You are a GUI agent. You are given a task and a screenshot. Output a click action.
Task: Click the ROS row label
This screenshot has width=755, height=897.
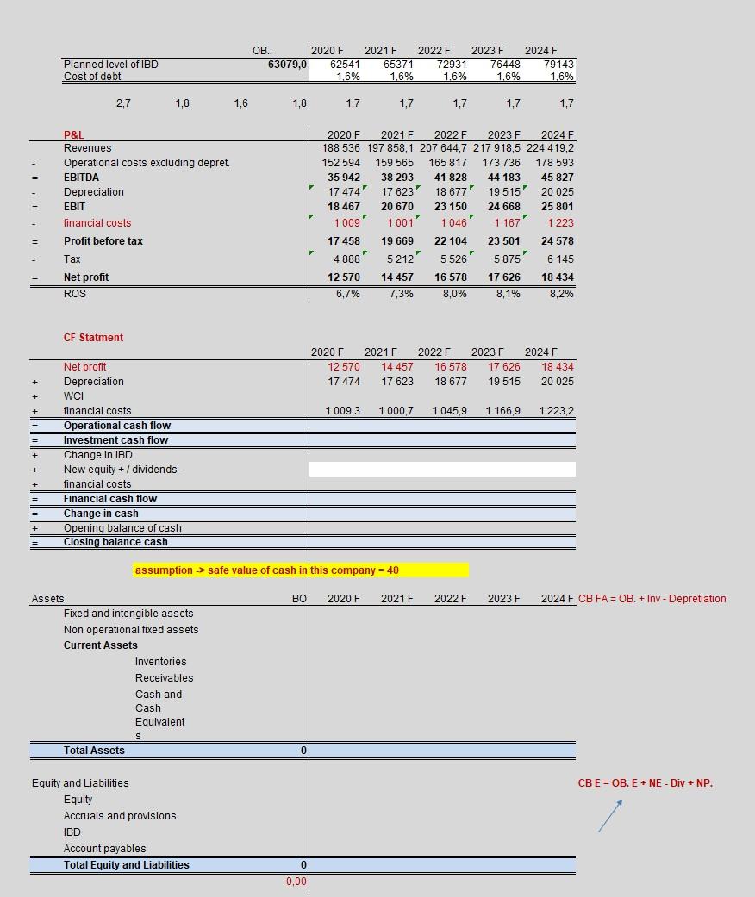click(74, 293)
